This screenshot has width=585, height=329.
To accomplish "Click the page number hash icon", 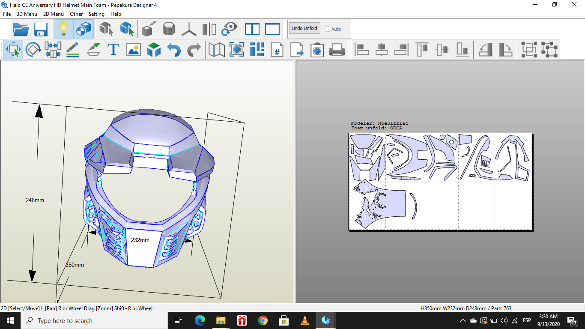I will tap(277, 50).
